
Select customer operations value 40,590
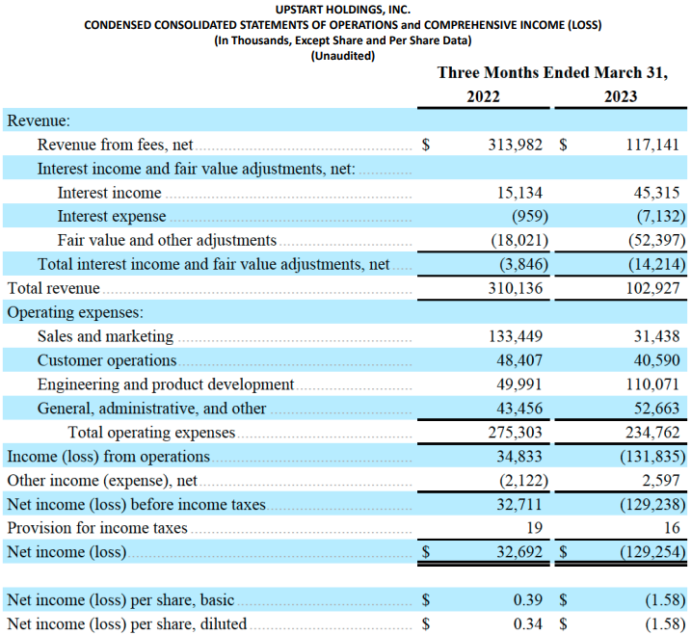point(656,360)
